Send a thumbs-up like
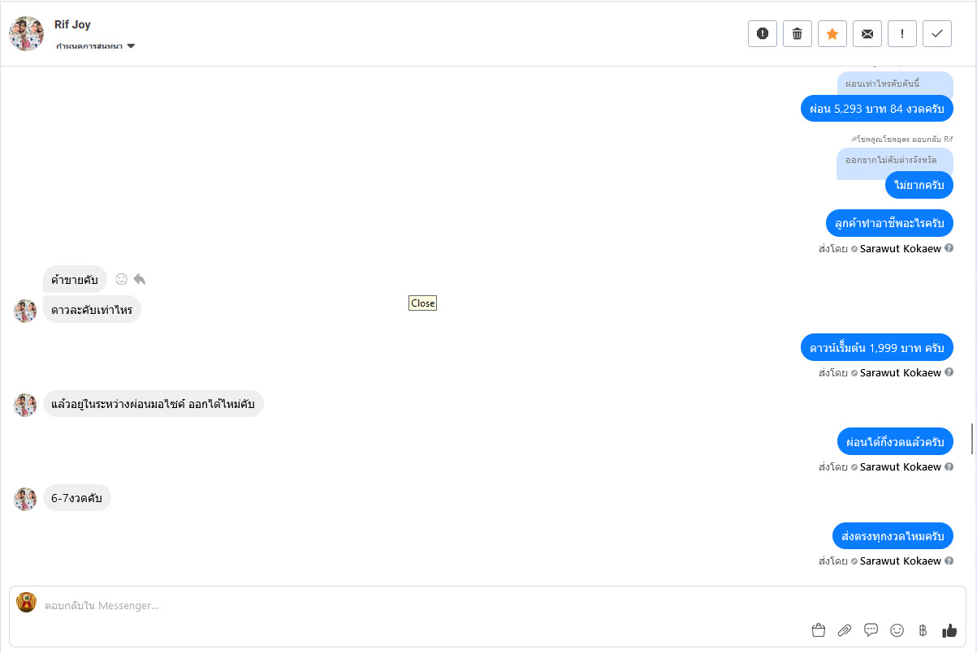977x653 pixels. 949,630
